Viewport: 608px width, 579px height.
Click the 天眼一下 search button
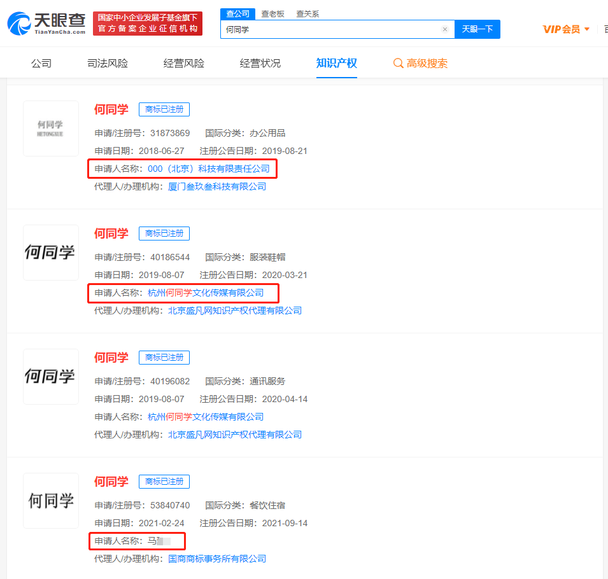(x=477, y=29)
